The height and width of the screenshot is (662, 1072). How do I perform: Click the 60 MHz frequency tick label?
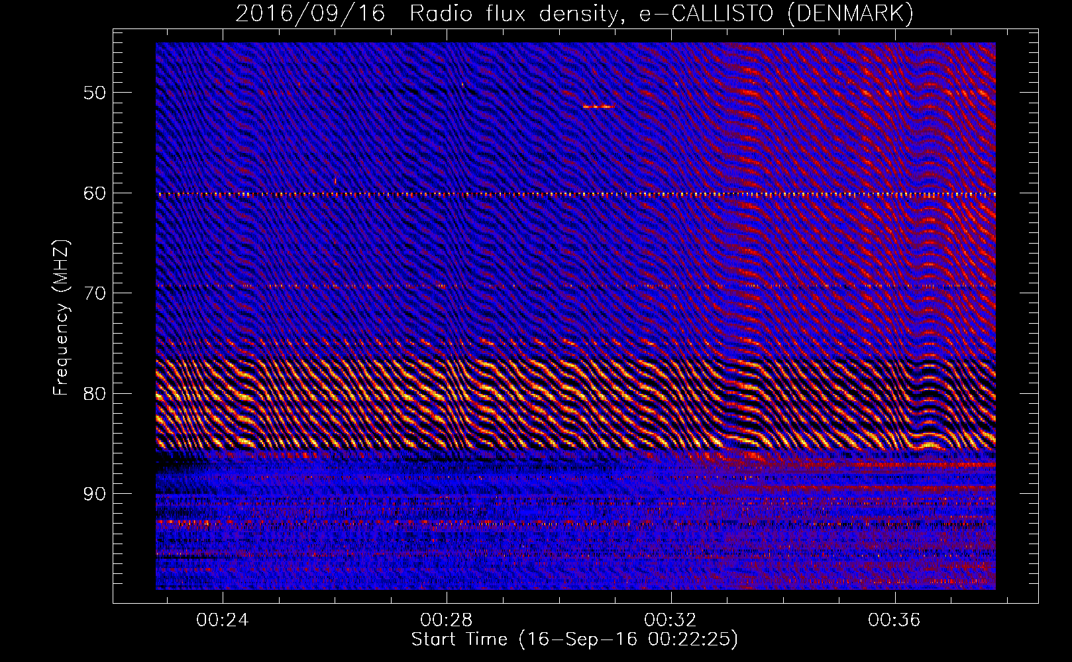point(94,193)
